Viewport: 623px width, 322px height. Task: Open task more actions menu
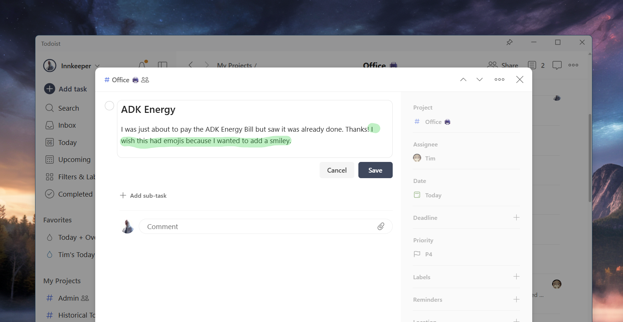pyautogui.click(x=499, y=80)
